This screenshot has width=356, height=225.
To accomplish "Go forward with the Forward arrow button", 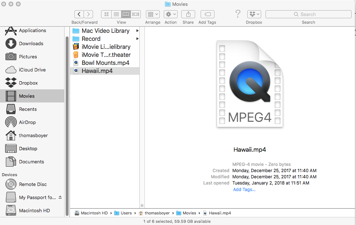I will [x=88, y=14].
